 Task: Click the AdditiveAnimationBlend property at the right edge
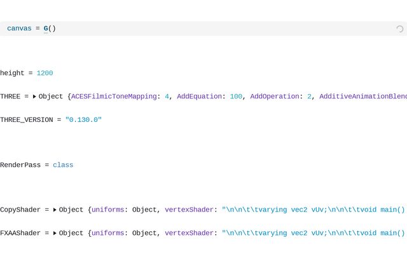(x=362, y=97)
